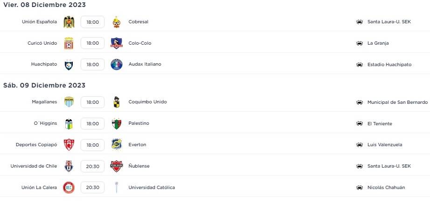The width and height of the screenshot is (430, 203).
Task: Click the stadium icon beside El Teniente
Action: tap(359, 124)
